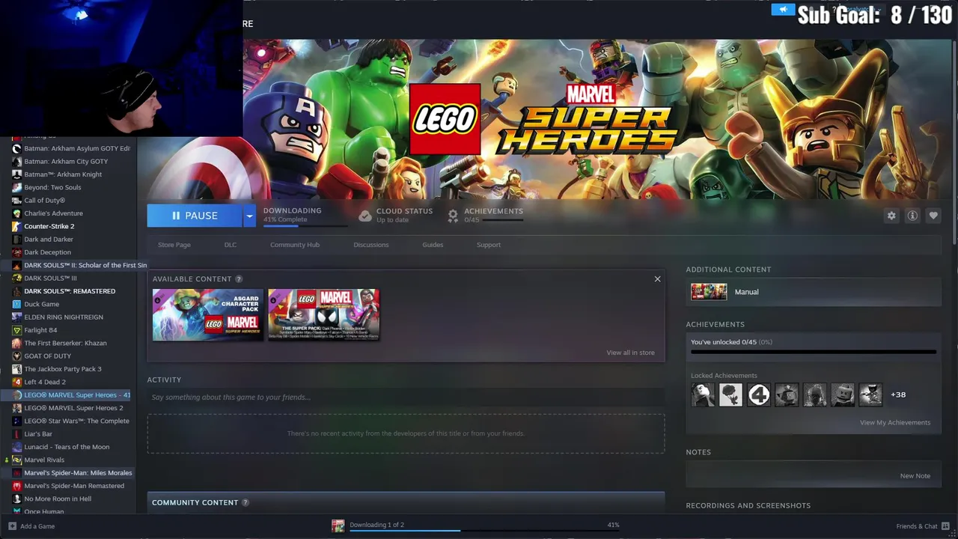Open the help icon beside Available Content
The height and width of the screenshot is (539, 958).
pyautogui.click(x=239, y=279)
